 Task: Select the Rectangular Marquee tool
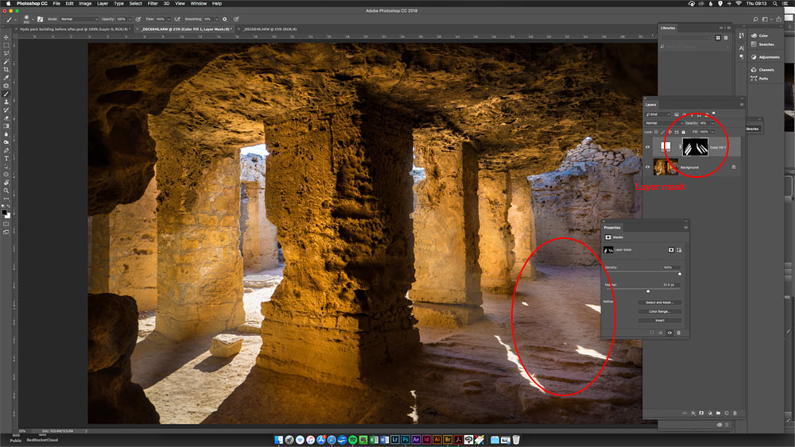point(6,45)
